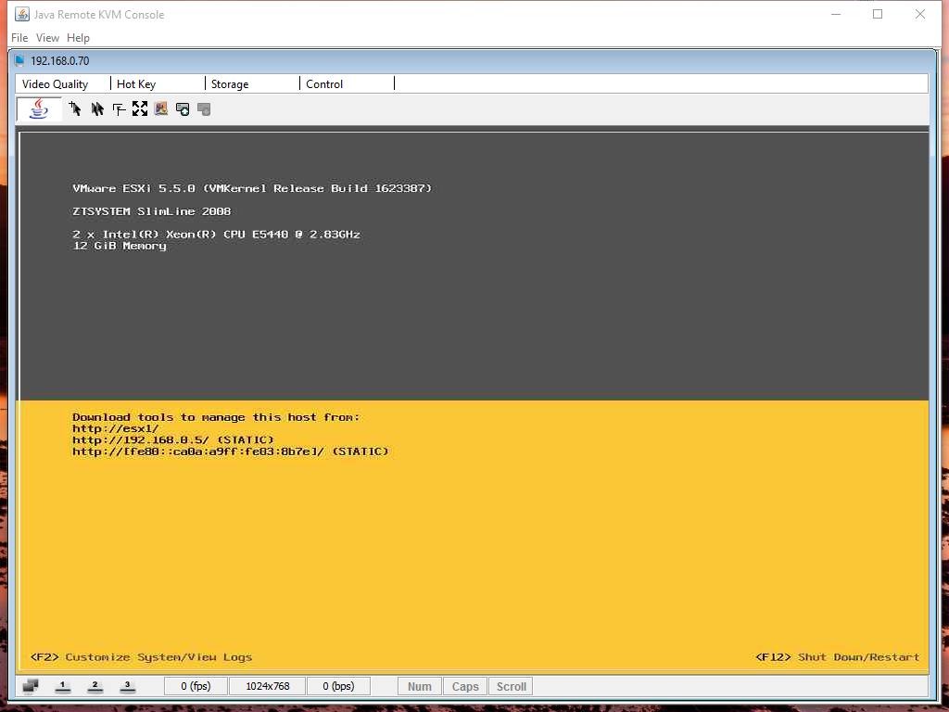949x712 pixels.
Task: Open the Storage menu
Action: 230,83
